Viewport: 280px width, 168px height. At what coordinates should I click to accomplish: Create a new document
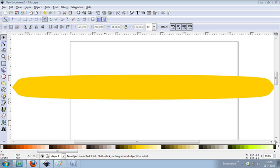coord(5,13)
